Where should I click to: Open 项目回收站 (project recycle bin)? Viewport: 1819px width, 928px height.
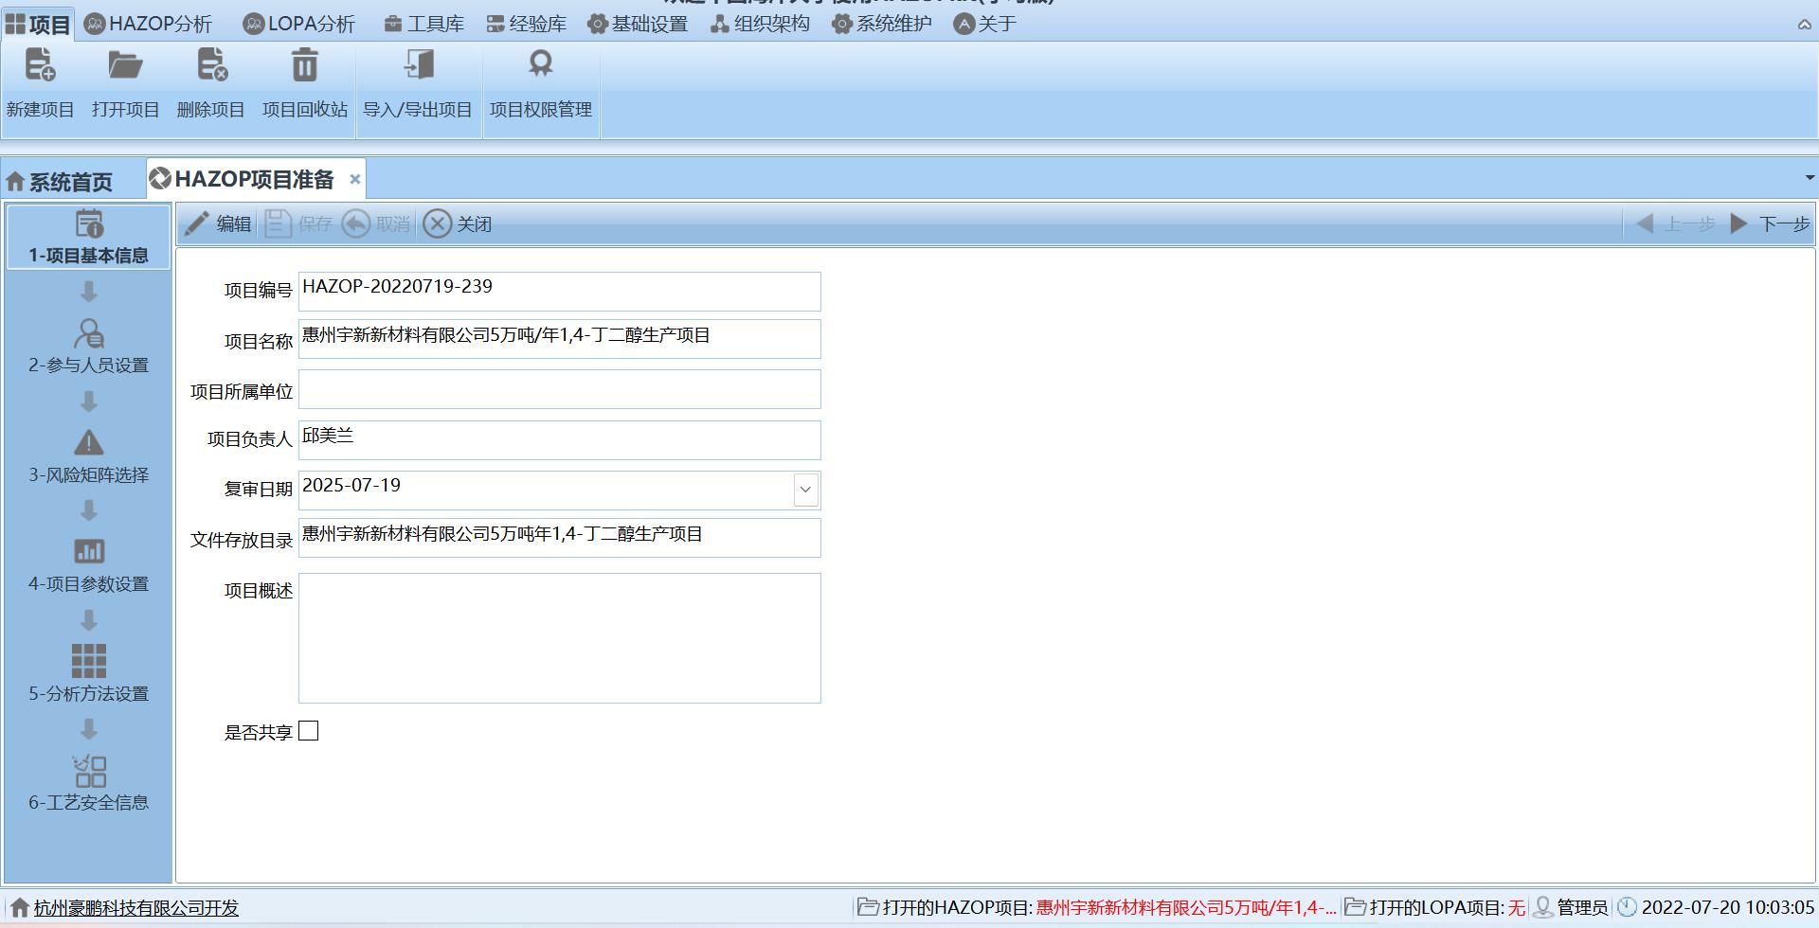[304, 83]
